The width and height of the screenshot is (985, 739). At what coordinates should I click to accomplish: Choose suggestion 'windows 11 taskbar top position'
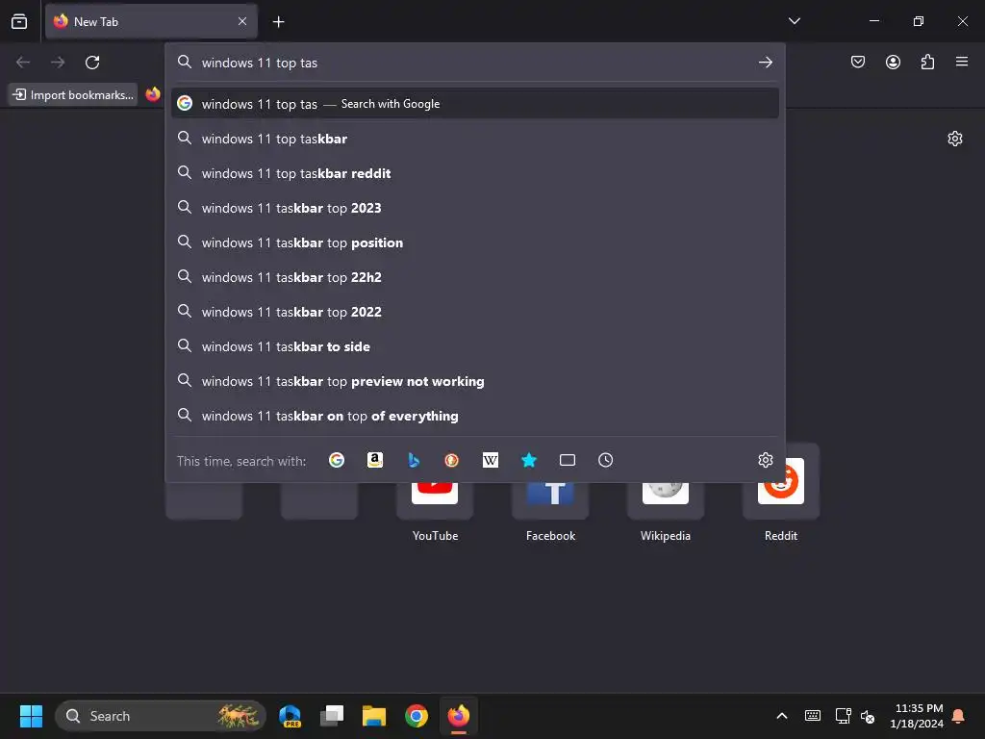tap(475, 242)
